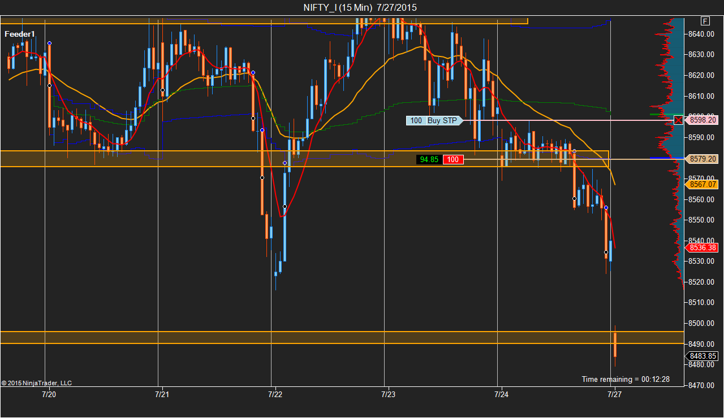Click the 8470.00 price axis label
Viewport: 724px width, 418px height.
click(703, 385)
